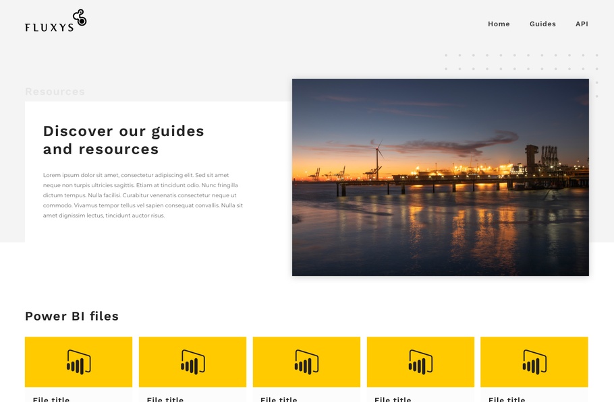Open the API menu item
614x402 pixels.
582,24
